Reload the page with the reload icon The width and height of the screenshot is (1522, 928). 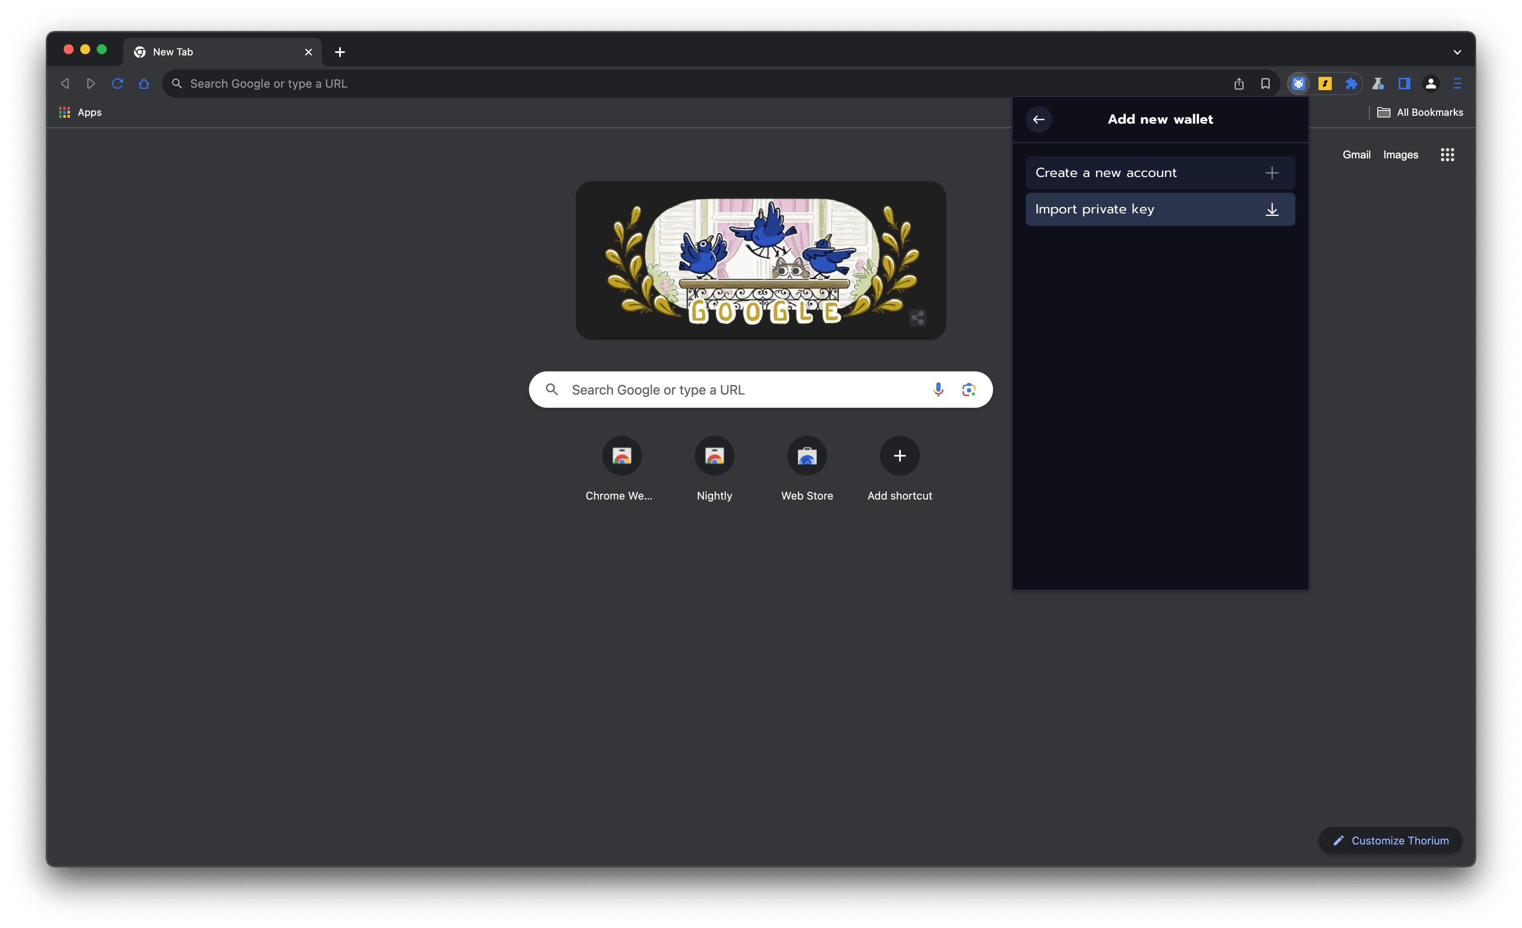pyautogui.click(x=117, y=84)
